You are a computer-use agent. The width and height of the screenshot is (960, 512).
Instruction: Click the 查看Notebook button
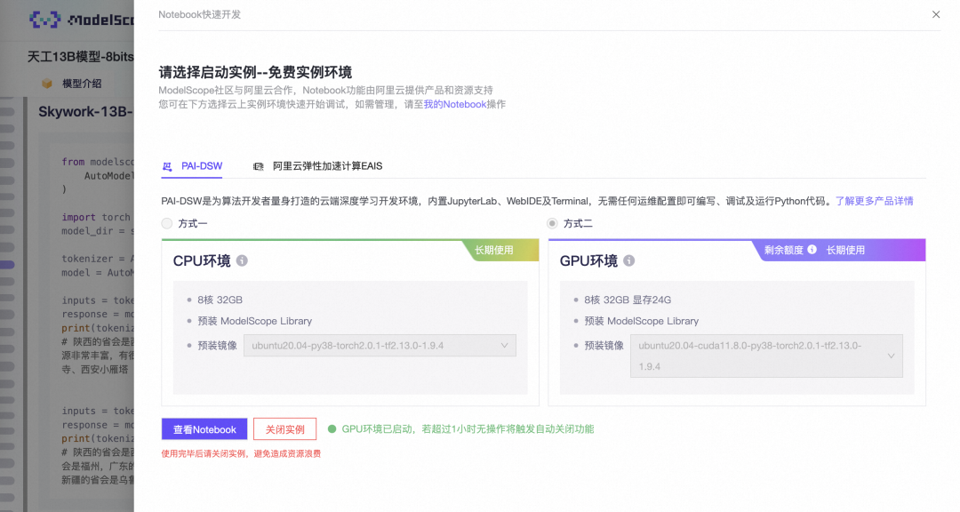coord(204,429)
